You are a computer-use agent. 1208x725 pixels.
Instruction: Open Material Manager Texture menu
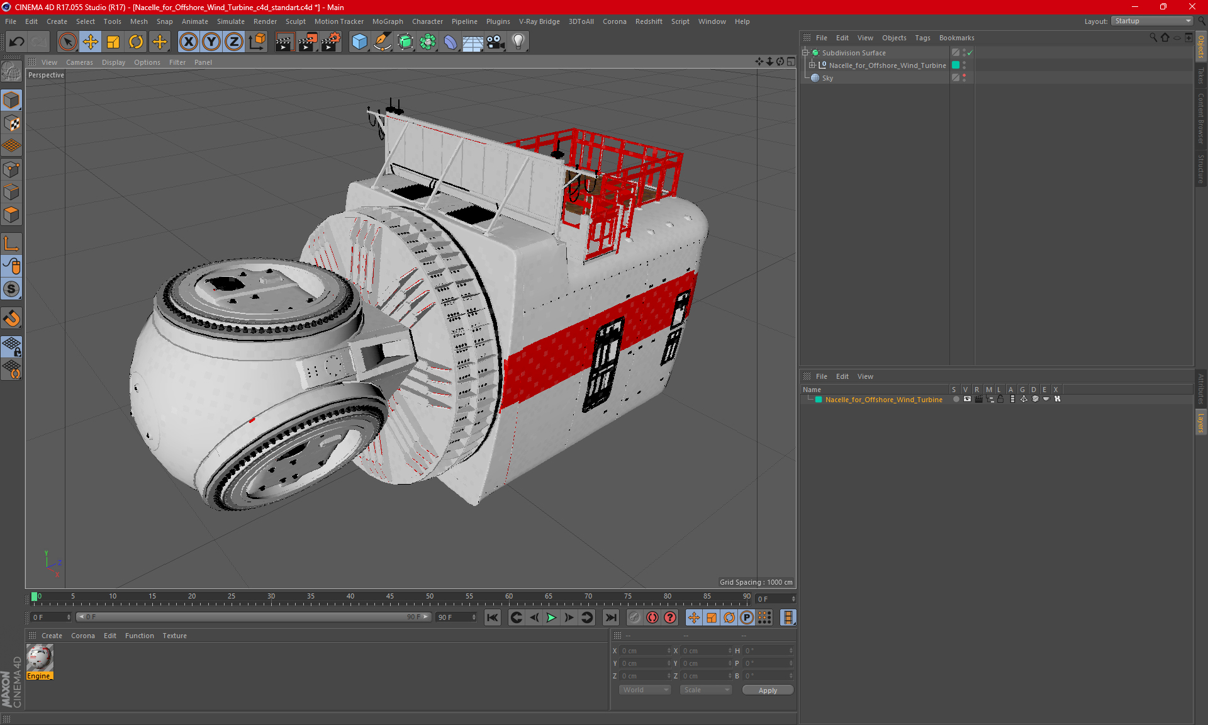pyautogui.click(x=174, y=636)
